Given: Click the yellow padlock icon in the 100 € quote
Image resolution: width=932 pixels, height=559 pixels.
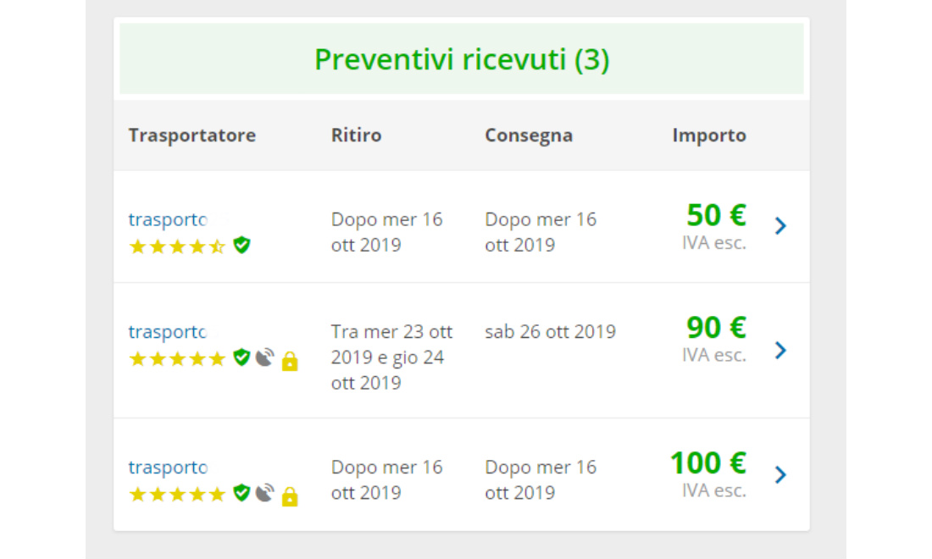Looking at the screenshot, I should click(290, 495).
